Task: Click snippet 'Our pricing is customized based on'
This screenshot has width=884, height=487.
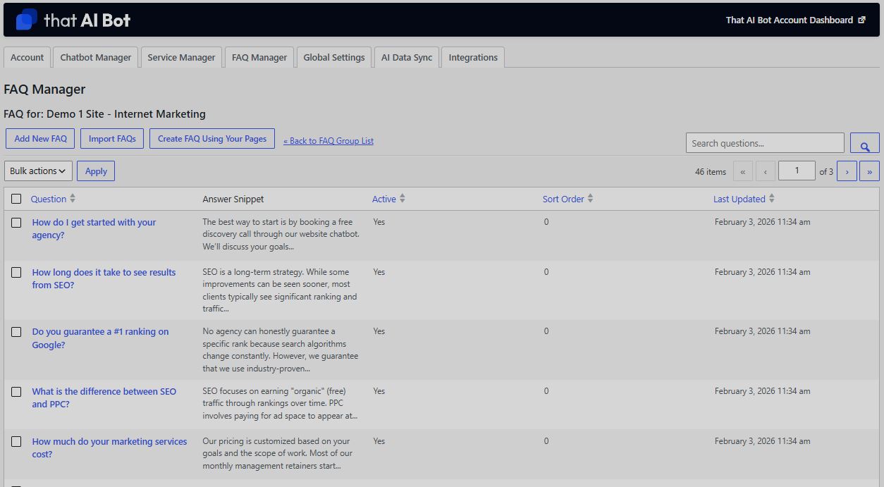Action: pyautogui.click(x=278, y=454)
